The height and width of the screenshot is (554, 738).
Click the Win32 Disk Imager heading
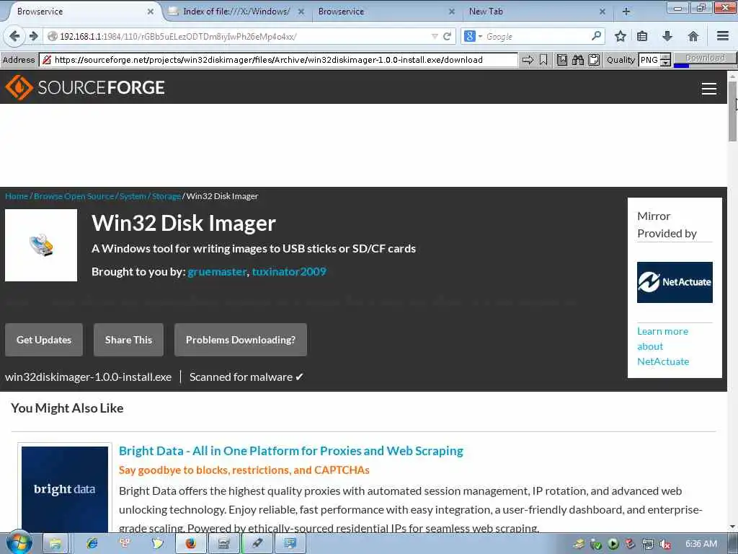[184, 224]
